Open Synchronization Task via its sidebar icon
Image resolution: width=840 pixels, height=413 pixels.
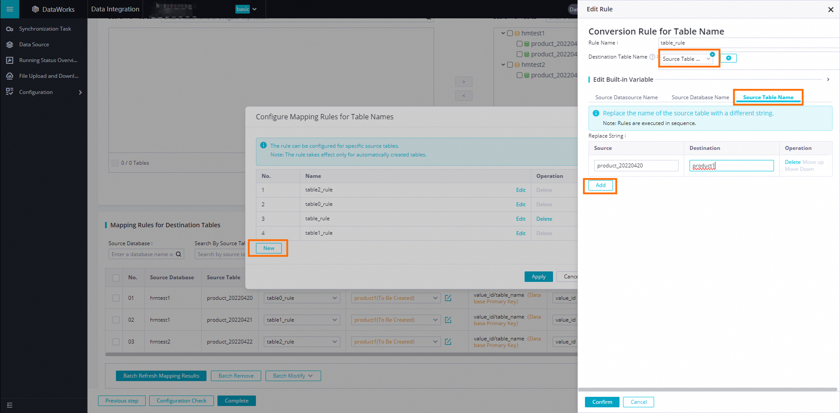[x=10, y=29]
